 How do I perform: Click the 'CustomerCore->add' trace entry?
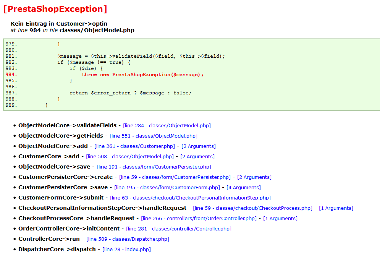point(49,156)
